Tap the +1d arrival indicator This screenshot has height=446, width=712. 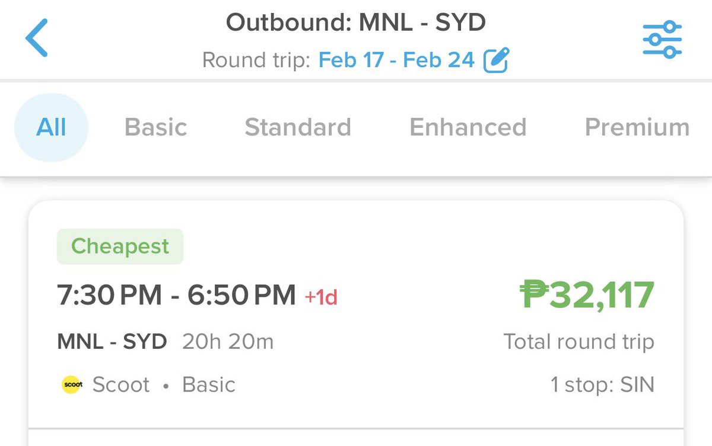[321, 297]
